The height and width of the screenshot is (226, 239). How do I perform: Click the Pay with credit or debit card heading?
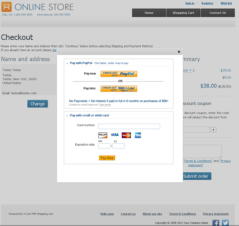pyautogui.click(x=89, y=115)
